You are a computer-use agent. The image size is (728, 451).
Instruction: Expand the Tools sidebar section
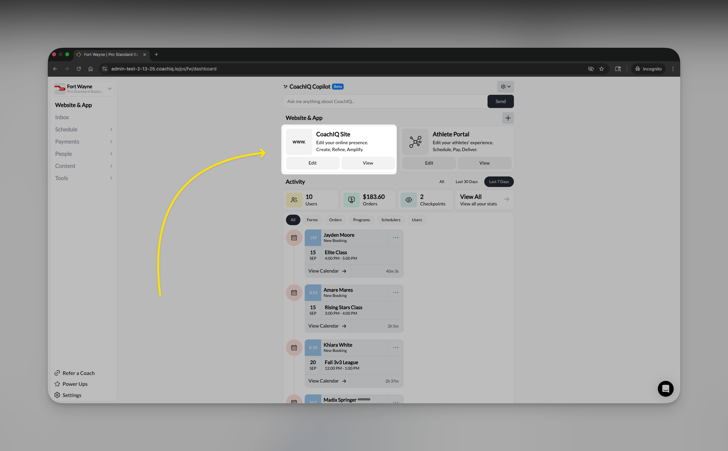pyautogui.click(x=84, y=178)
